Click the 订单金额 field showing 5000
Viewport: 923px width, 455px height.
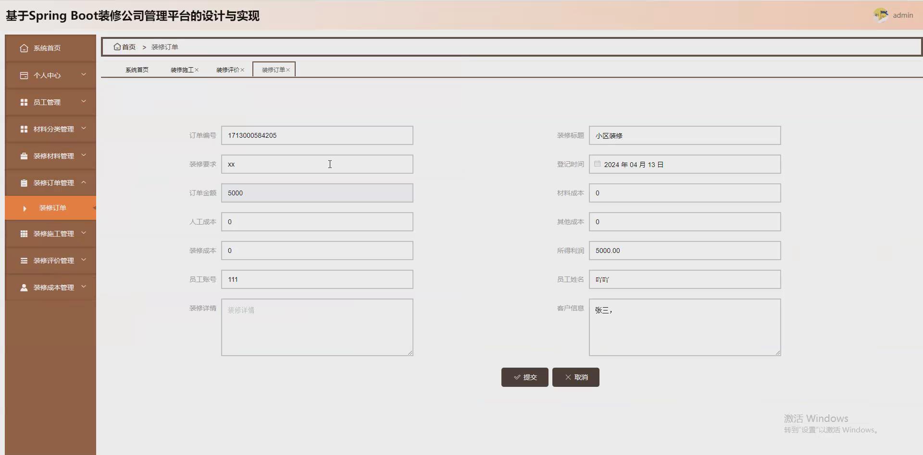pyautogui.click(x=317, y=193)
